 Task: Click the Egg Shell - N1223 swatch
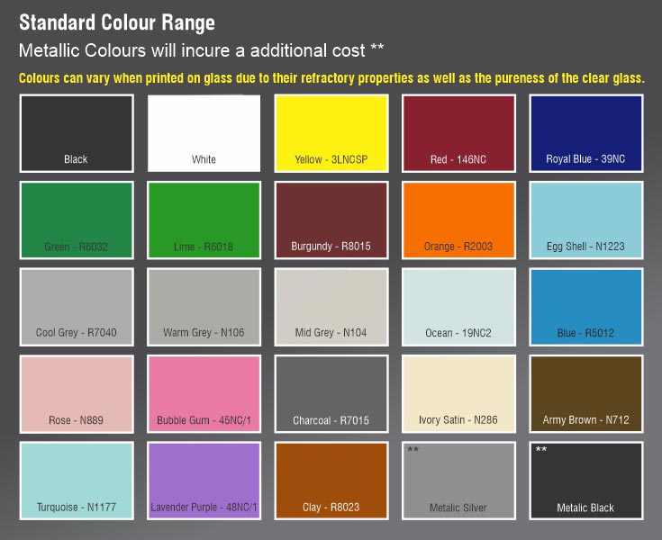tap(585, 220)
